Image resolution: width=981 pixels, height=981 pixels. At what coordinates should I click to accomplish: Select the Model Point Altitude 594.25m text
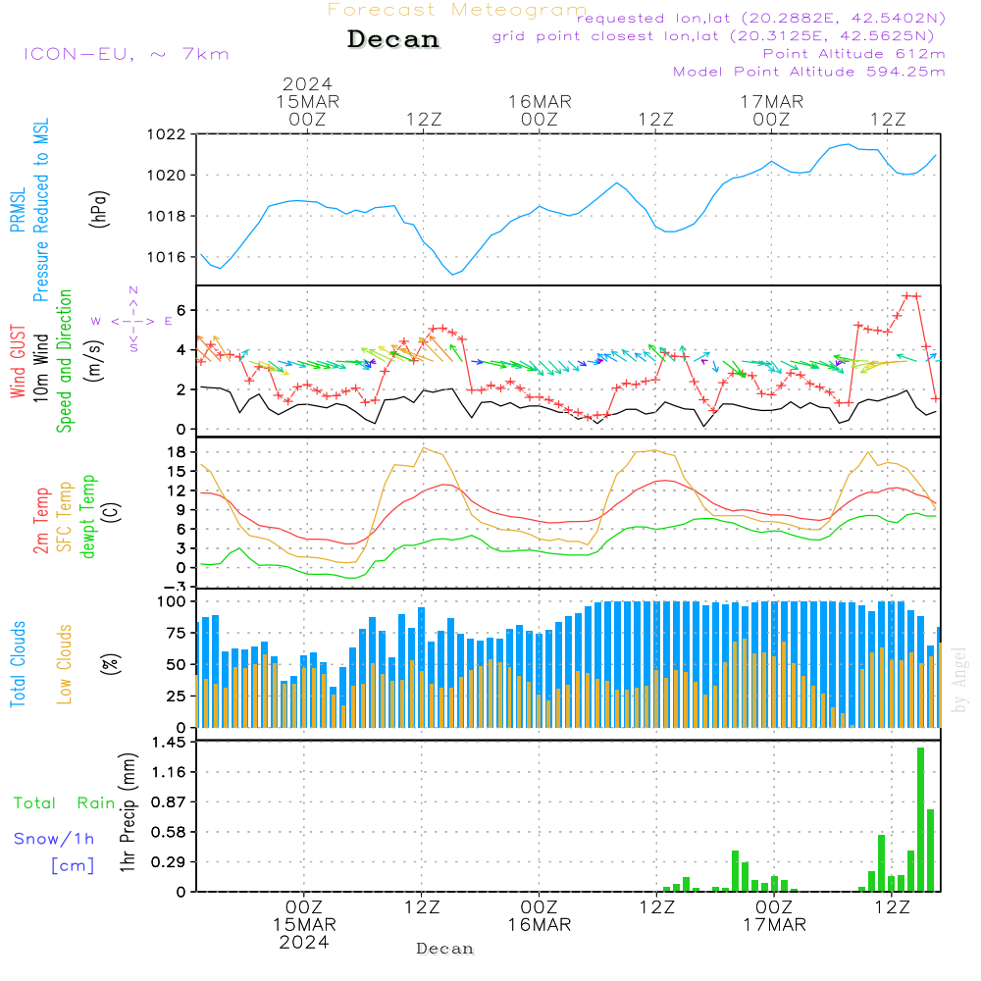[808, 72]
